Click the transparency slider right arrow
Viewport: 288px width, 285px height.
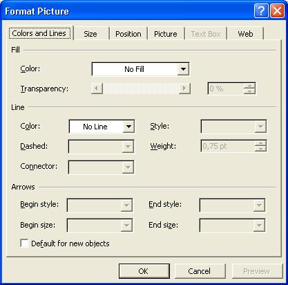(184, 89)
